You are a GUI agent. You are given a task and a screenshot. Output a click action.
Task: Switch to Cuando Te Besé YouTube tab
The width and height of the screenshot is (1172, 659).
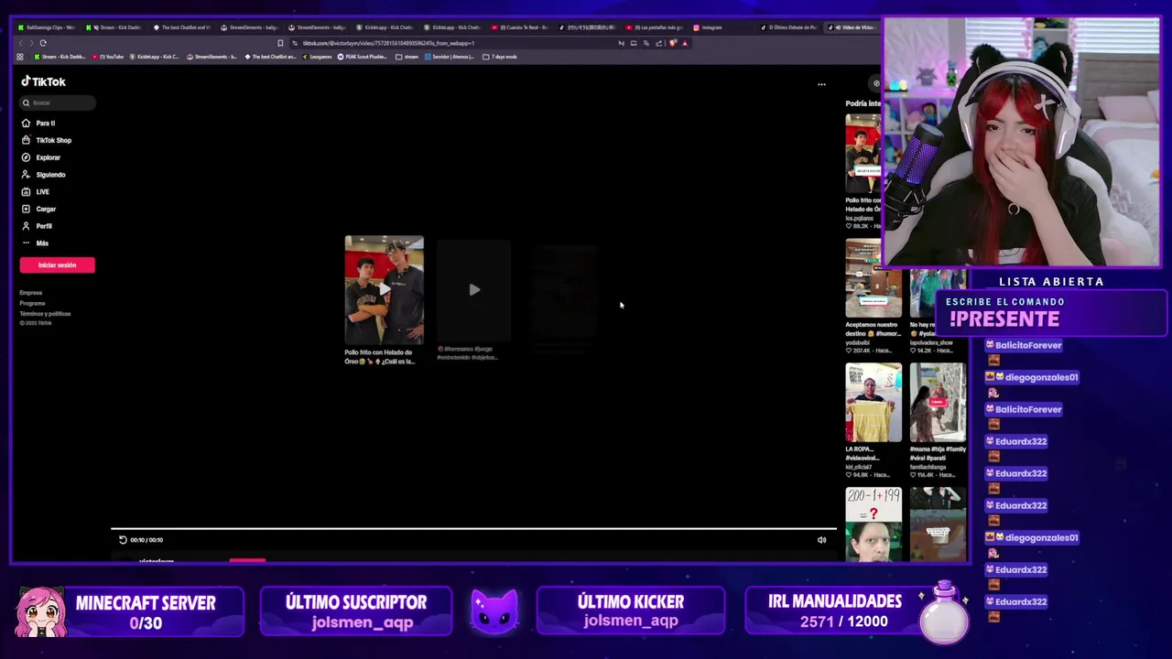point(522,27)
